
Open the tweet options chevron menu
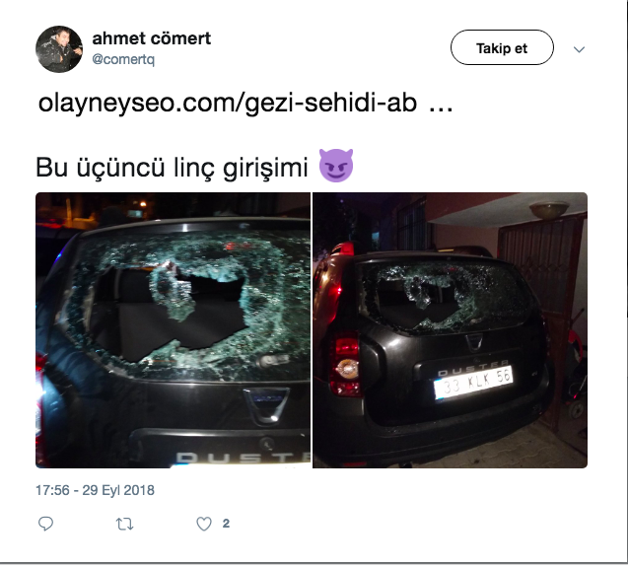pos(579,49)
